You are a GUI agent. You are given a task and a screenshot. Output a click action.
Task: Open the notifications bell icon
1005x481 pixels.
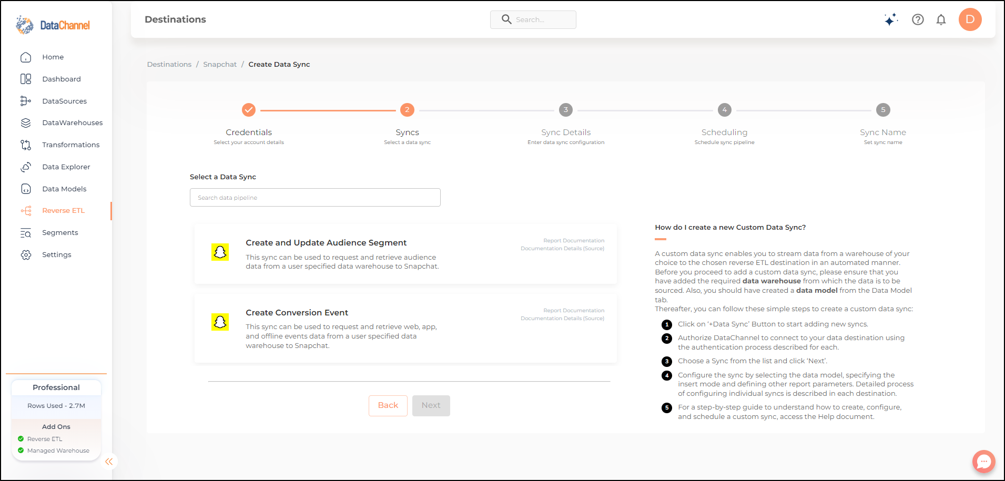click(x=941, y=19)
